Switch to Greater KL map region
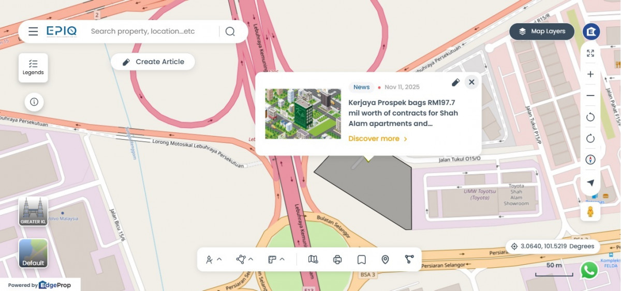621x291 pixels. click(x=33, y=211)
